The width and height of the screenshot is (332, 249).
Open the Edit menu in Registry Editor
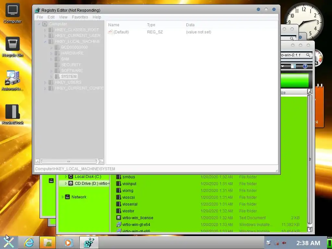(51, 17)
